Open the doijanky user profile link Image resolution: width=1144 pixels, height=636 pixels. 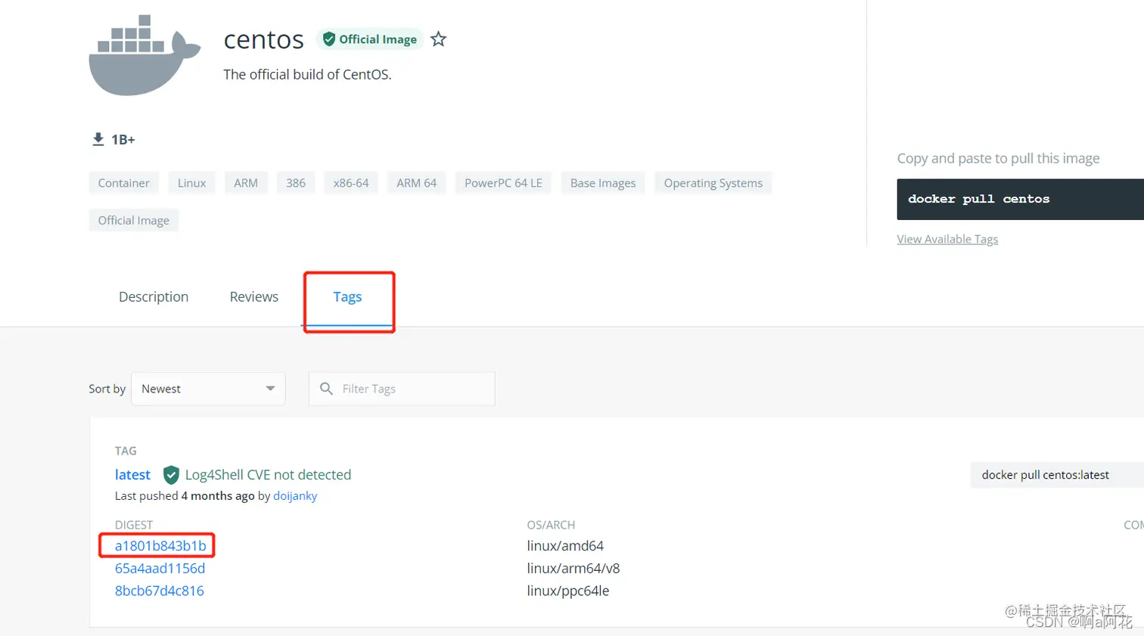tap(295, 496)
